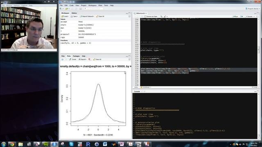Maximize the Plots pane
The width and height of the screenshot is (262, 147).
pyautogui.click(x=129, y=56)
